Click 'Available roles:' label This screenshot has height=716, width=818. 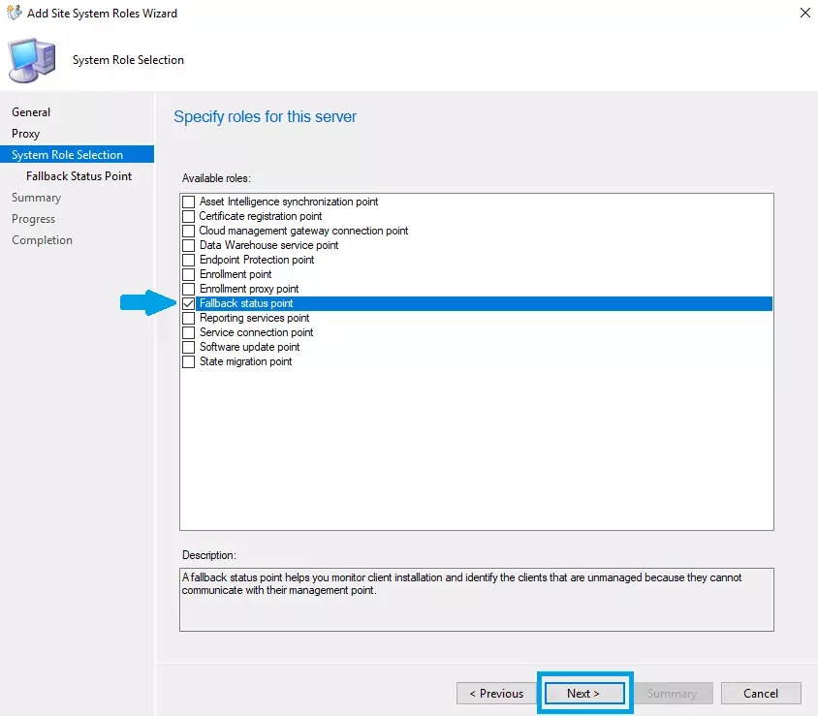coord(216,178)
